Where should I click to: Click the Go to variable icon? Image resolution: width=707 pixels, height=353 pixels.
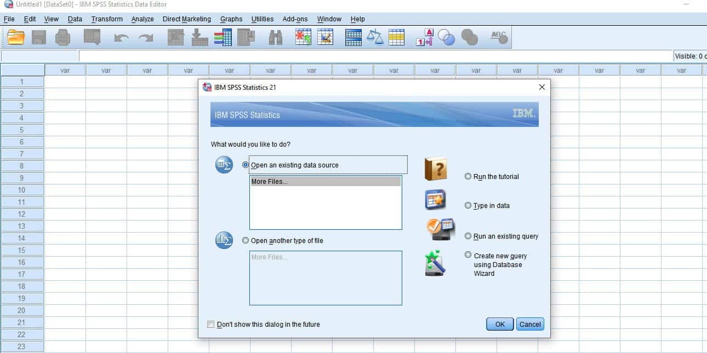tap(199, 37)
